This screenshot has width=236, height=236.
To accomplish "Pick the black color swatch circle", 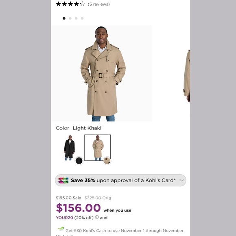I will [79, 161].
